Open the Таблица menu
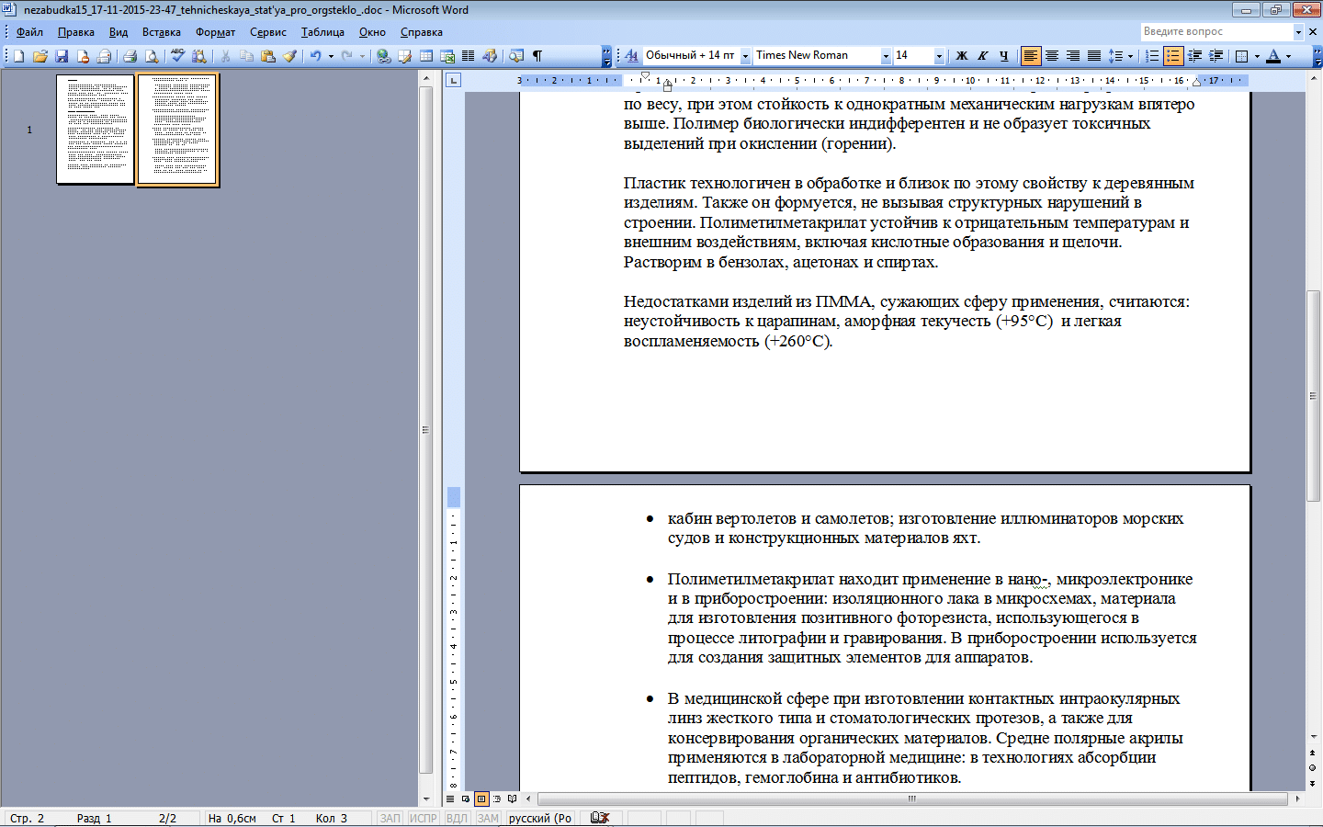Image resolution: width=1323 pixels, height=827 pixels. tap(322, 32)
